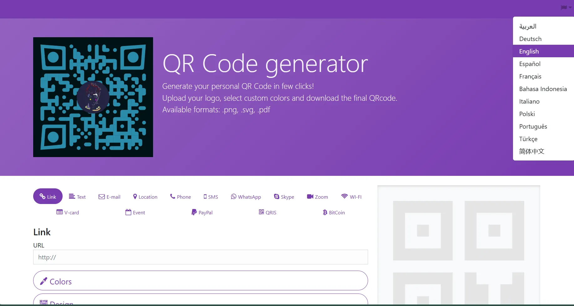Switch to the Text tab label
This screenshot has width=574, height=306.
click(81, 197)
